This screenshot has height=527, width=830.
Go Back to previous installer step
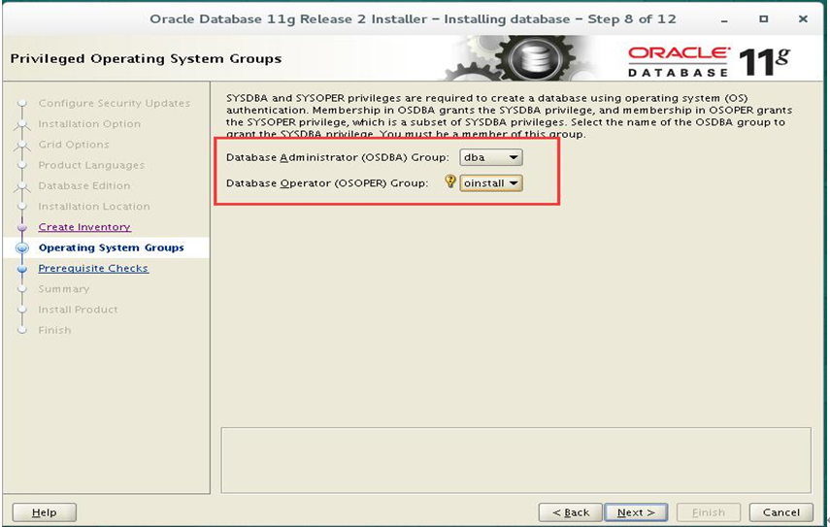pos(570,512)
